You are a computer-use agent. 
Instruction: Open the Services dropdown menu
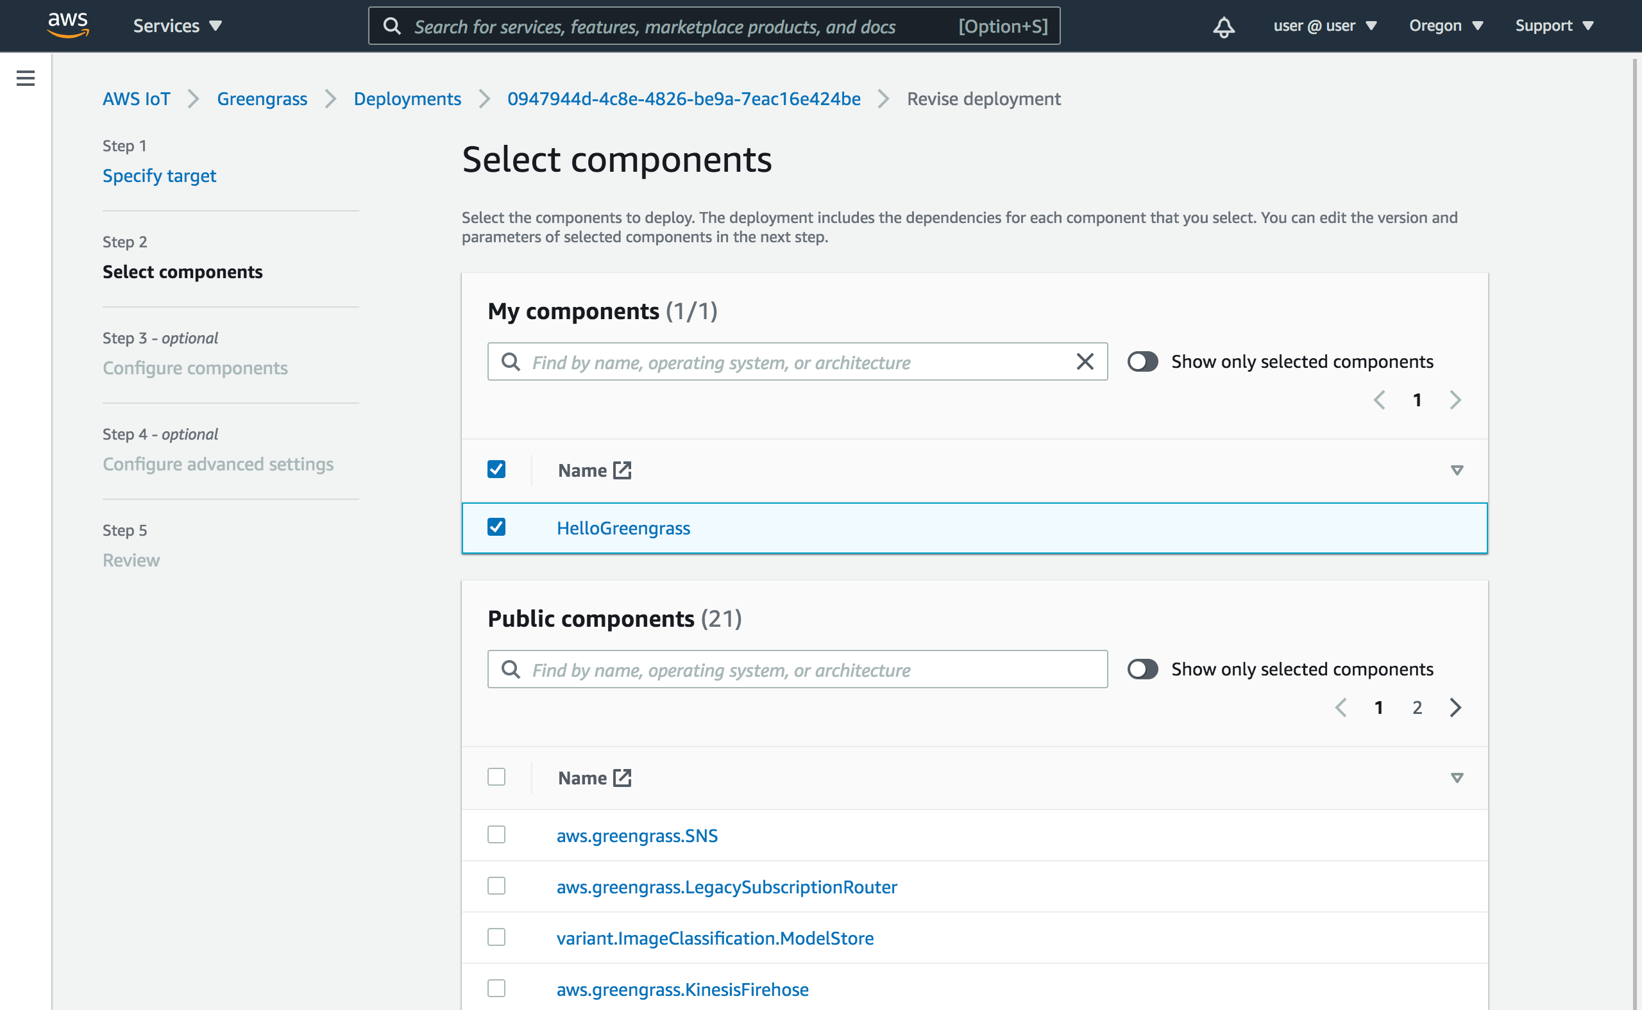(177, 26)
